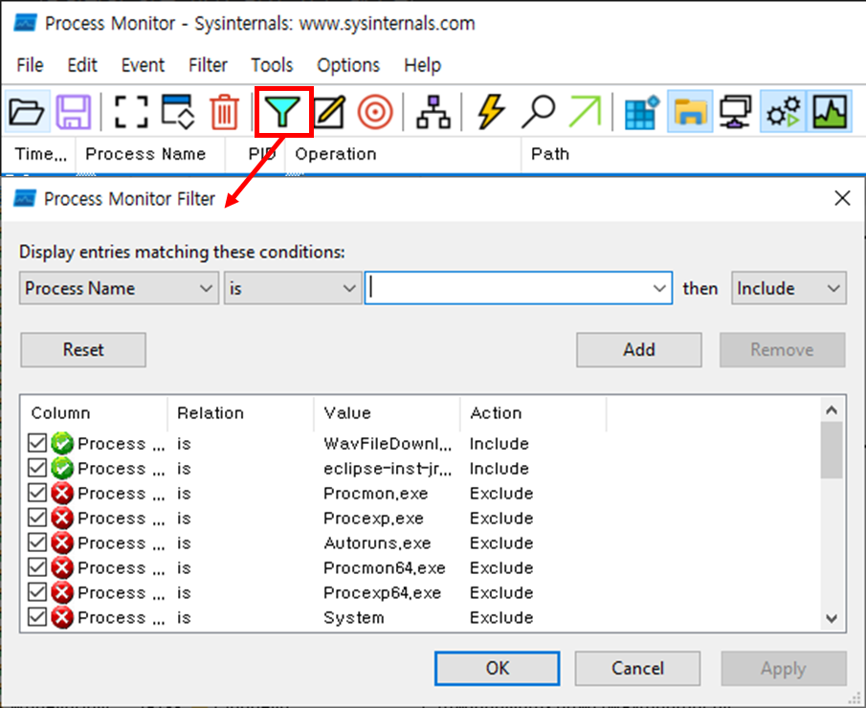Click the Process Monitor Filter dialog title icon
The image size is (866, 708).
pyautogui.click(x=25, y=198)
